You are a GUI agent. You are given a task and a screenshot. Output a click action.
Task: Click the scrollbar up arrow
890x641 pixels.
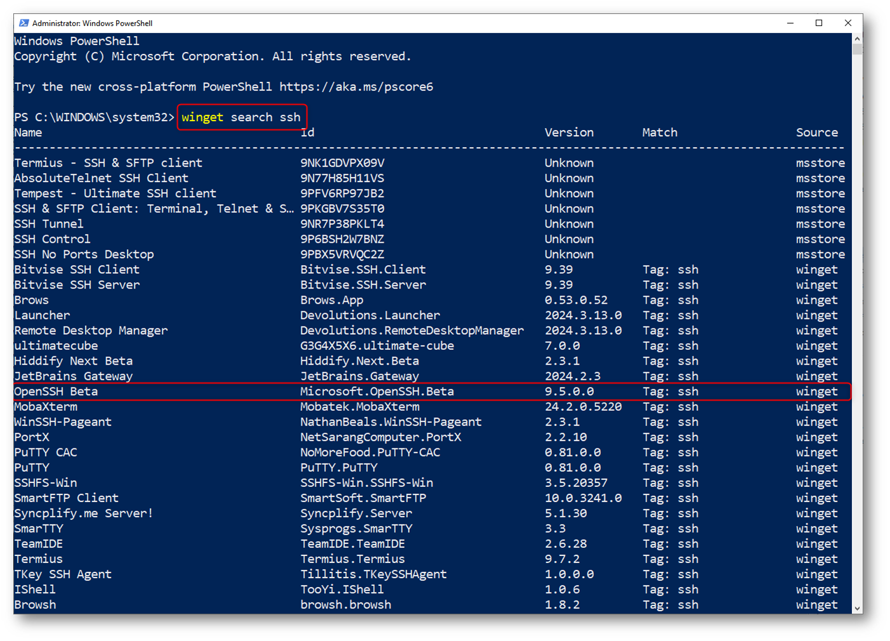pos(858,39)
